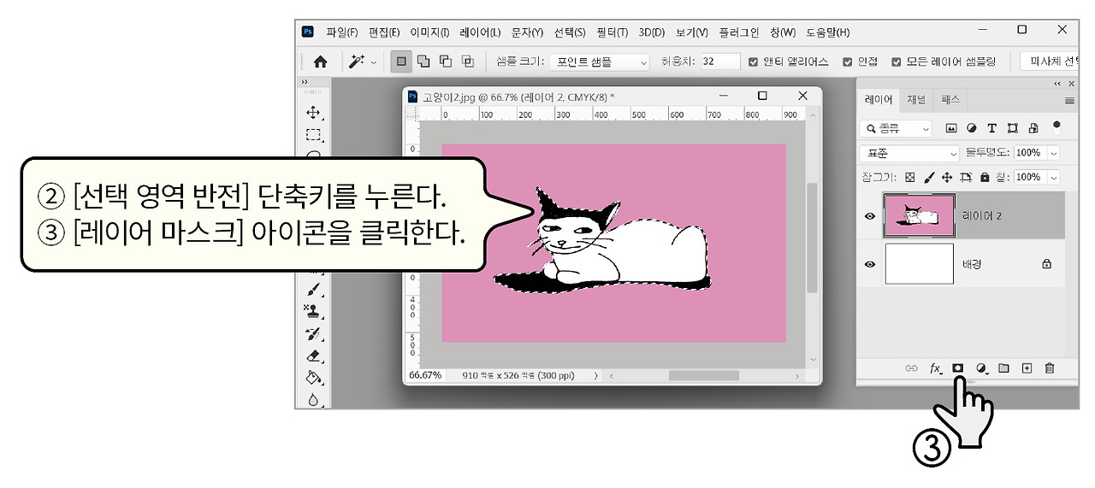Toggle lock position
Screen dimensions: 1095x488
947,177
